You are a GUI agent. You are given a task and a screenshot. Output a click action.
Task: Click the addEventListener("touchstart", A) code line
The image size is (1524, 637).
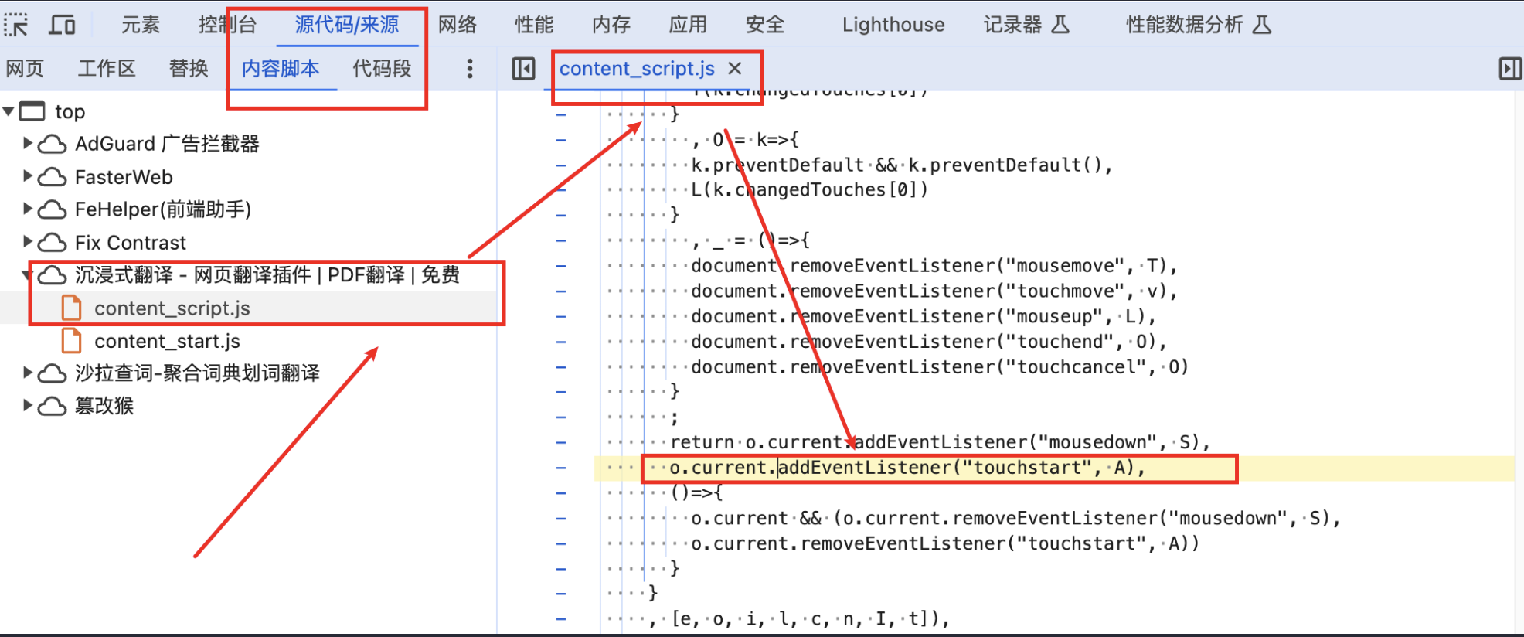[x=907, y=468]
